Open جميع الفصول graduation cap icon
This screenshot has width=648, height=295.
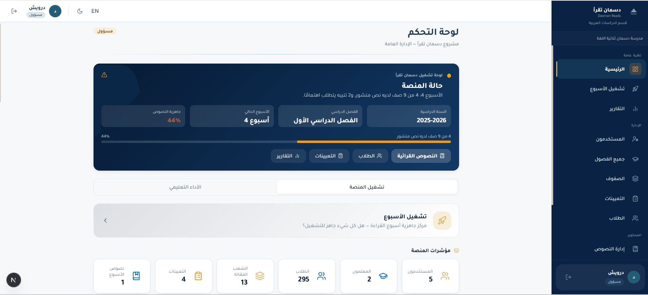coord(635,159)
